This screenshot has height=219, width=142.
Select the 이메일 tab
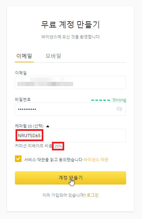[24, 56]
